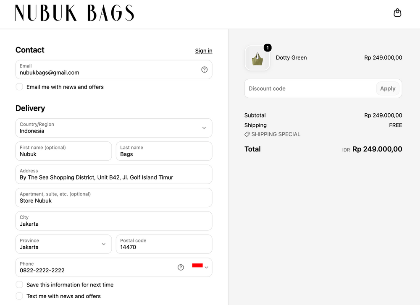420x305 pixels.
Task: Click the Contact heading
Action: [30, 50]
